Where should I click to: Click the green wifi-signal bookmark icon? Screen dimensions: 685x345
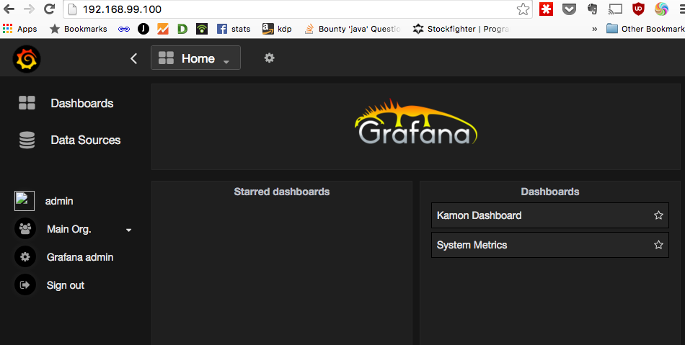click(x=202, y=29)
